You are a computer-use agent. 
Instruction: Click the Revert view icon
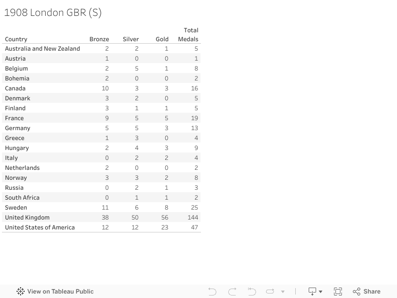click(252, 292)
